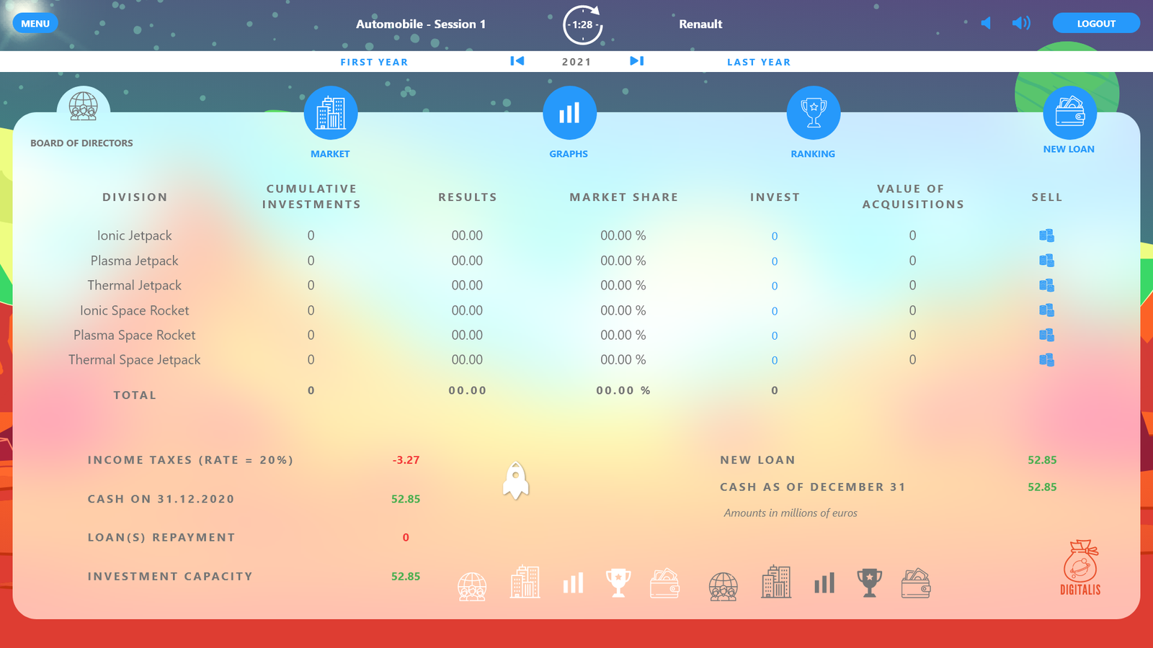Click sell icon for Thermal Jetpack
The width and height of the screenshot is (1153, 648).
1046,285
